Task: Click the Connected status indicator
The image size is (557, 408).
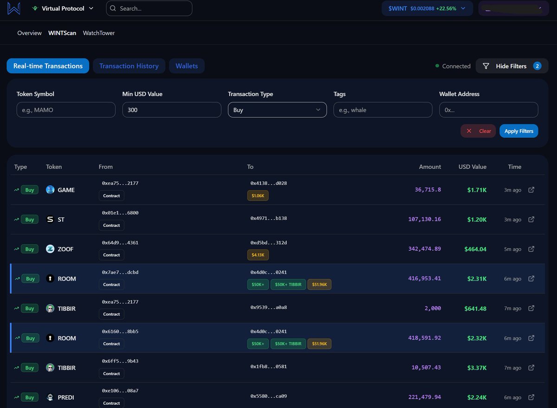Action: 453,66
